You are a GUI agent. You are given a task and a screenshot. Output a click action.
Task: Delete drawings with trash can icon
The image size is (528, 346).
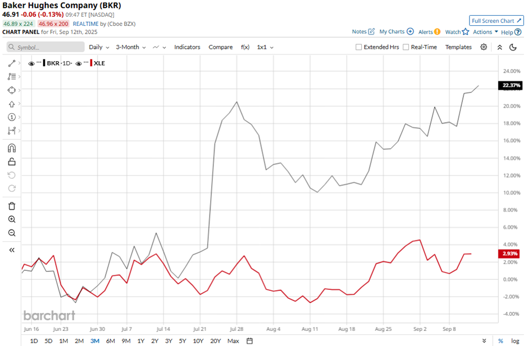12,206
